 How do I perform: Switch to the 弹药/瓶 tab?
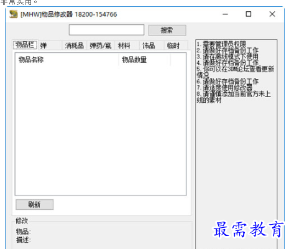tap(101, 45)
